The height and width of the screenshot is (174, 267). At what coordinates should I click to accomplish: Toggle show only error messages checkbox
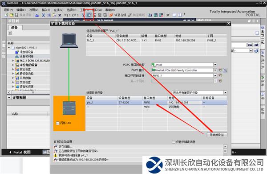click(174, 141)
